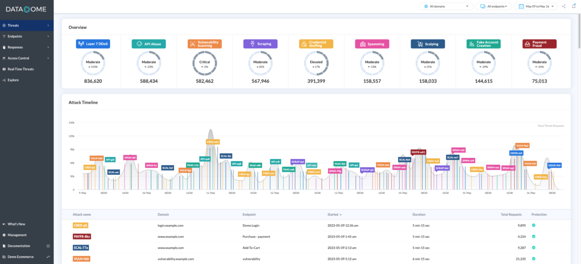This screenshot has height=264, width=581.
Task: Click the Endpoints icon in sidebar
Action: click(4, 36)
